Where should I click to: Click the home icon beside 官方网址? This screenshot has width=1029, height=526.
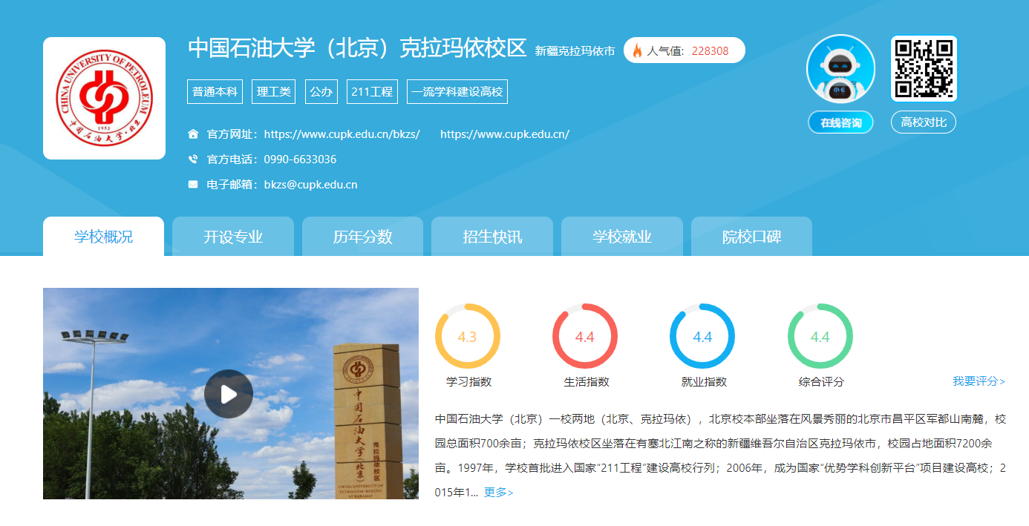193,134
